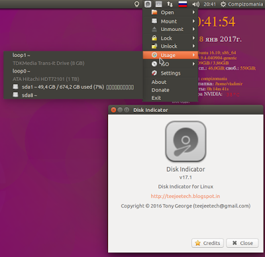Open the sound volume indicator
Screen dimensions: 265x257
195,4
